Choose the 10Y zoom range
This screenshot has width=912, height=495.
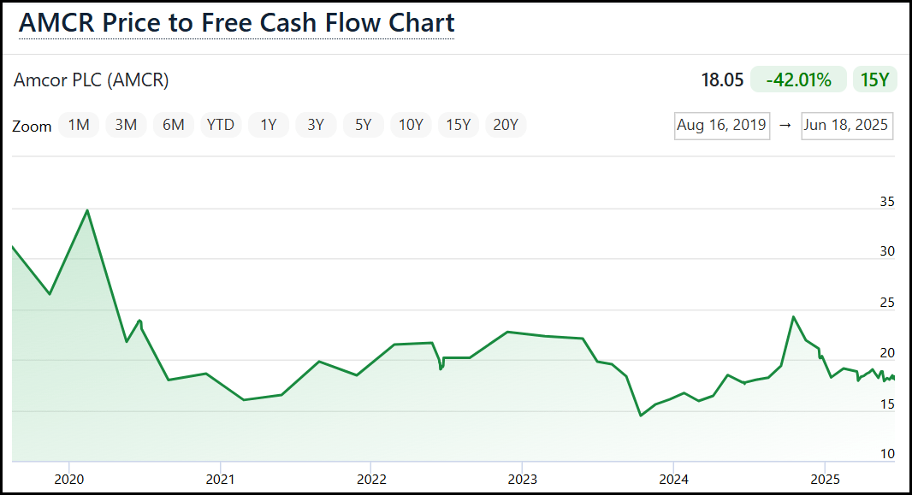(x=411, y=125)
